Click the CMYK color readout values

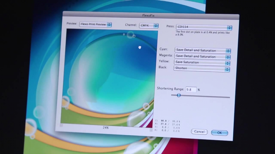click(x=167, y=126)
